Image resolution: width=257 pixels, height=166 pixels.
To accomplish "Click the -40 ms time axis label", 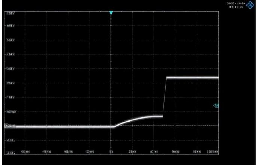I will pos(68,152).
